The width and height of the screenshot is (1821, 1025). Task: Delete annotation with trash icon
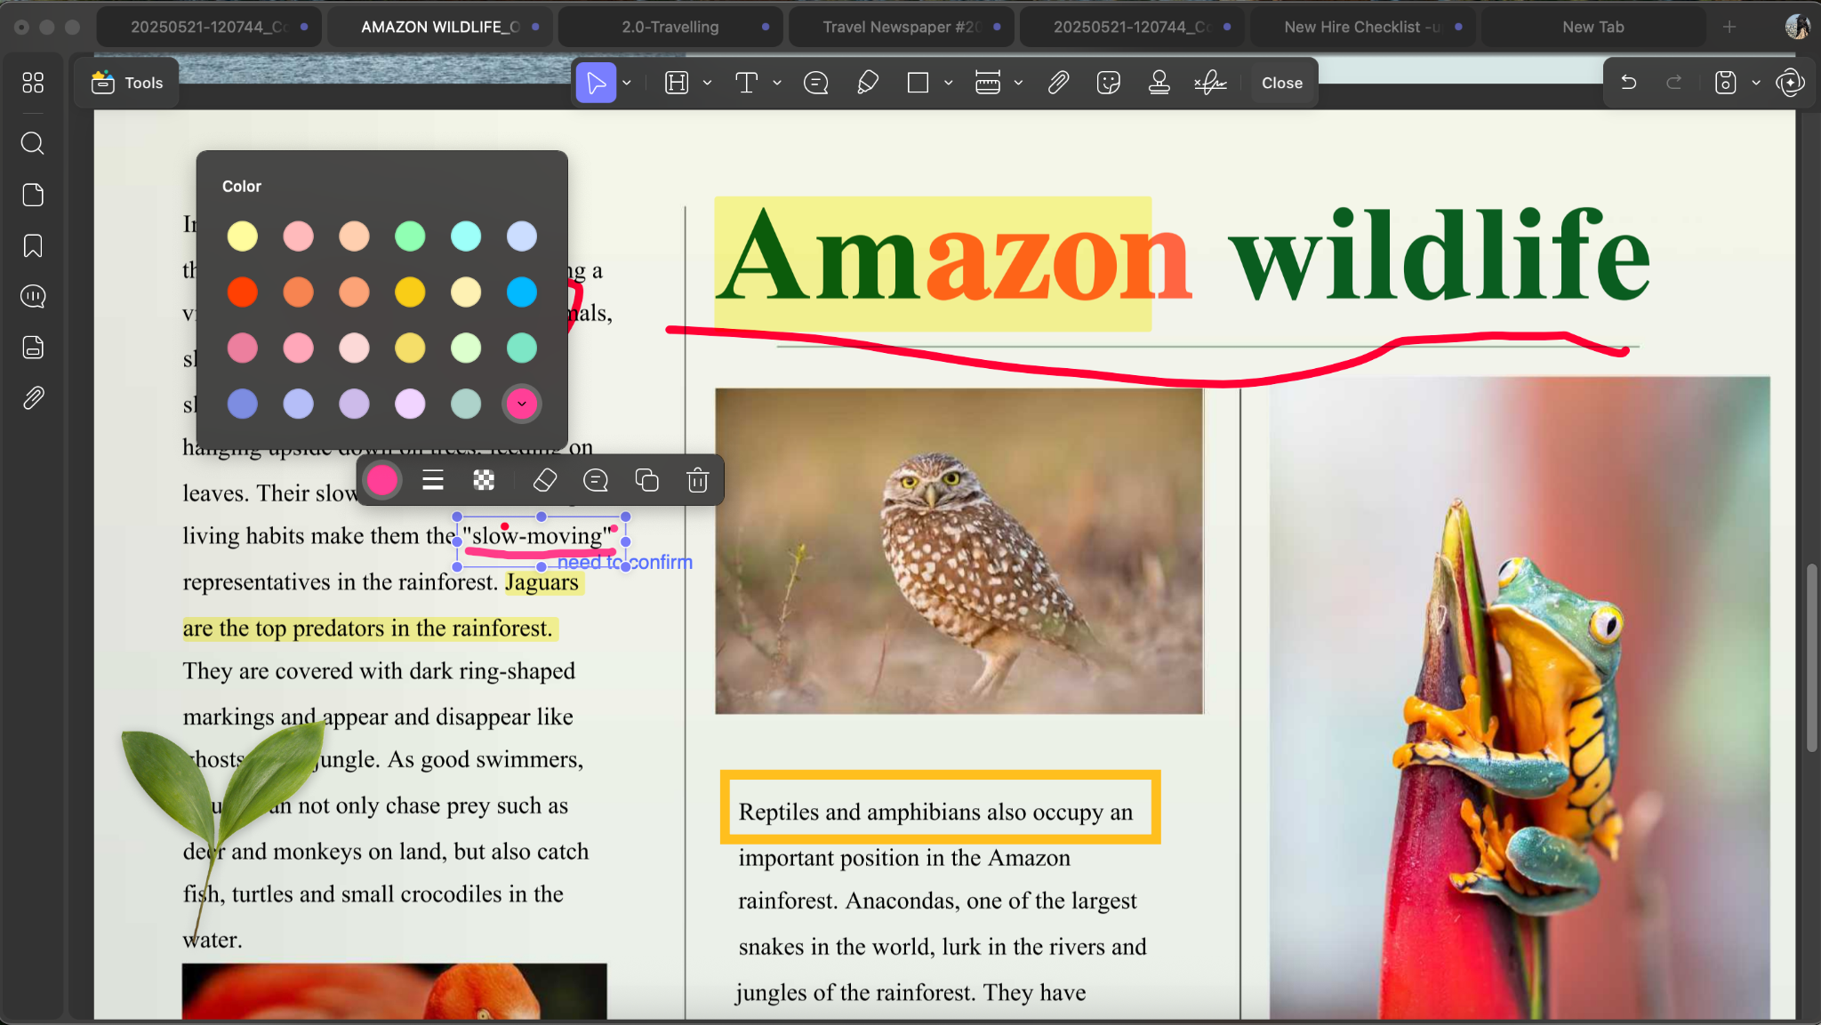[x=697, y=481]
